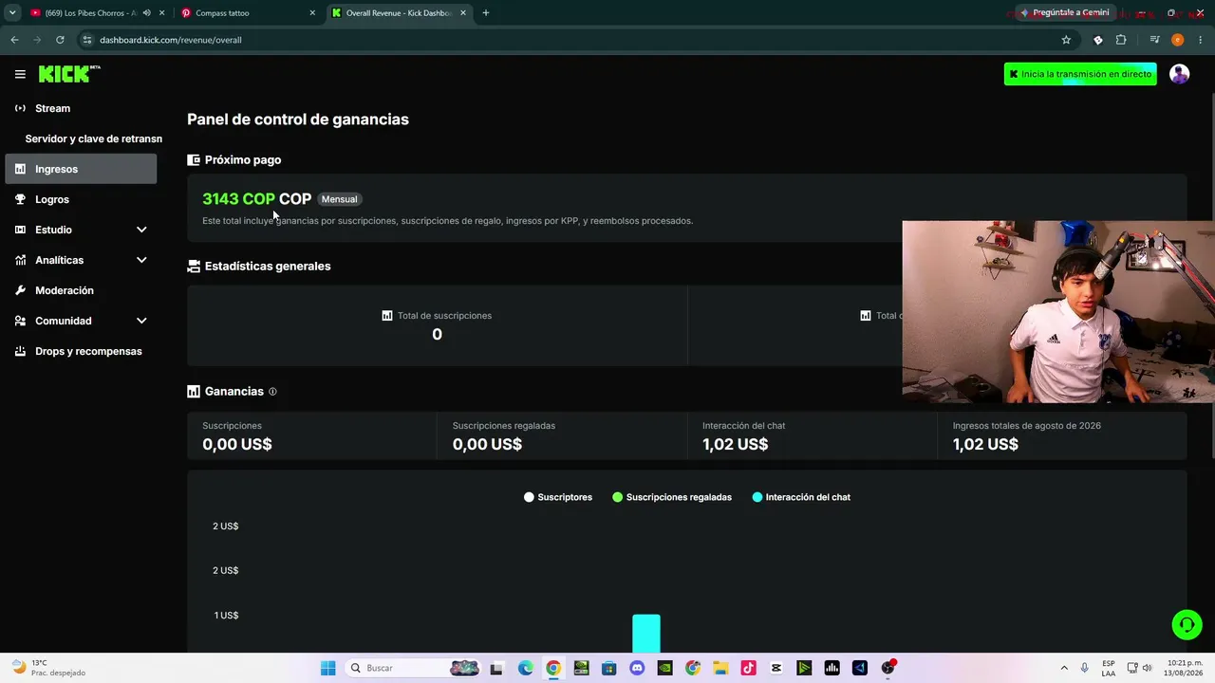Click the Mensual badge

(339, 199)
